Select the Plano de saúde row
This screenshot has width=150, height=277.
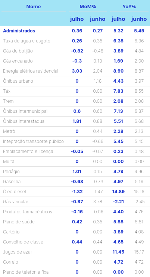(75, 222)
